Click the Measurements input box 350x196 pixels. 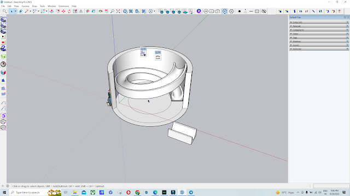(331, 186)
